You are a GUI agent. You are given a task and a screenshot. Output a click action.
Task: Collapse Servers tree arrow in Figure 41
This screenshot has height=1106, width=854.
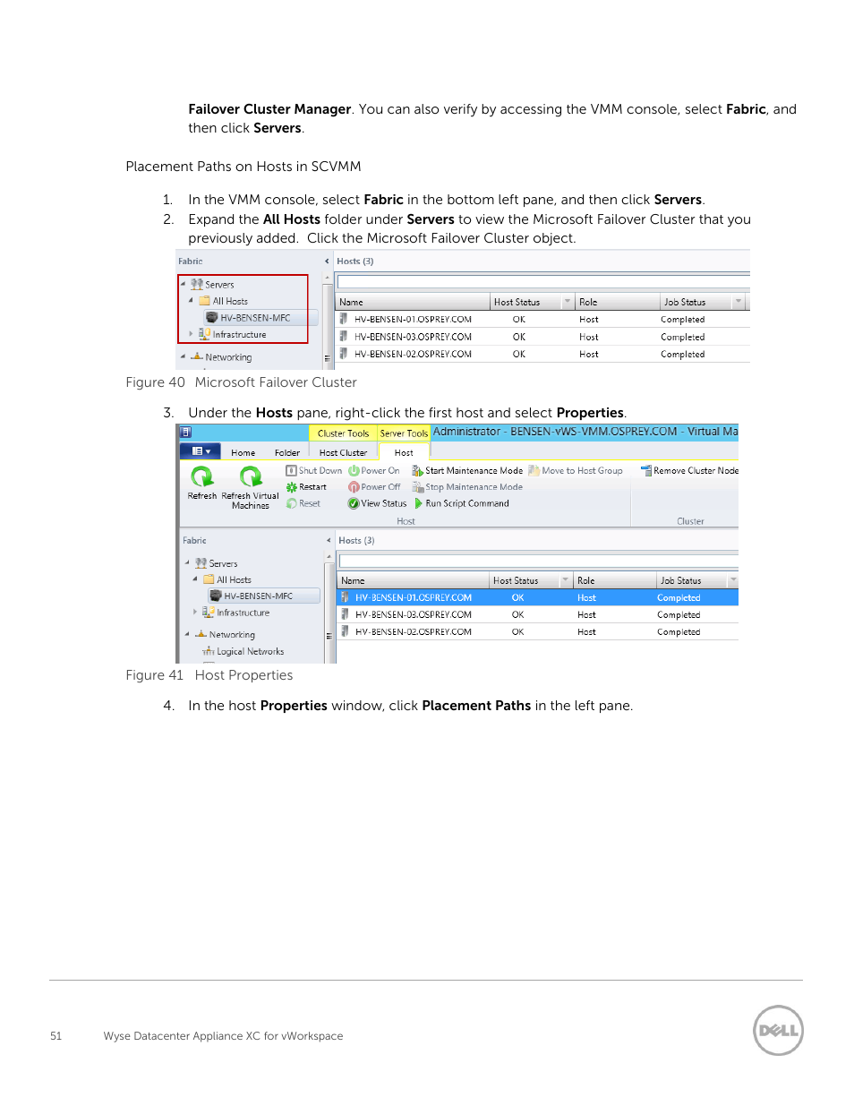(x=187, y=563)
